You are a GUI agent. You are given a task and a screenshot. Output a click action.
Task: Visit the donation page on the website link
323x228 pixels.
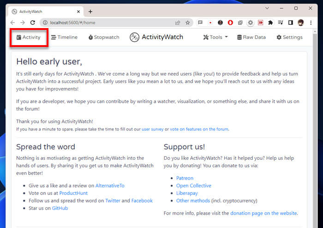point(263,213)
